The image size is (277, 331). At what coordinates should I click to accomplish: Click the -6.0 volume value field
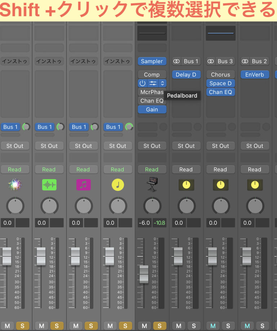145,223
